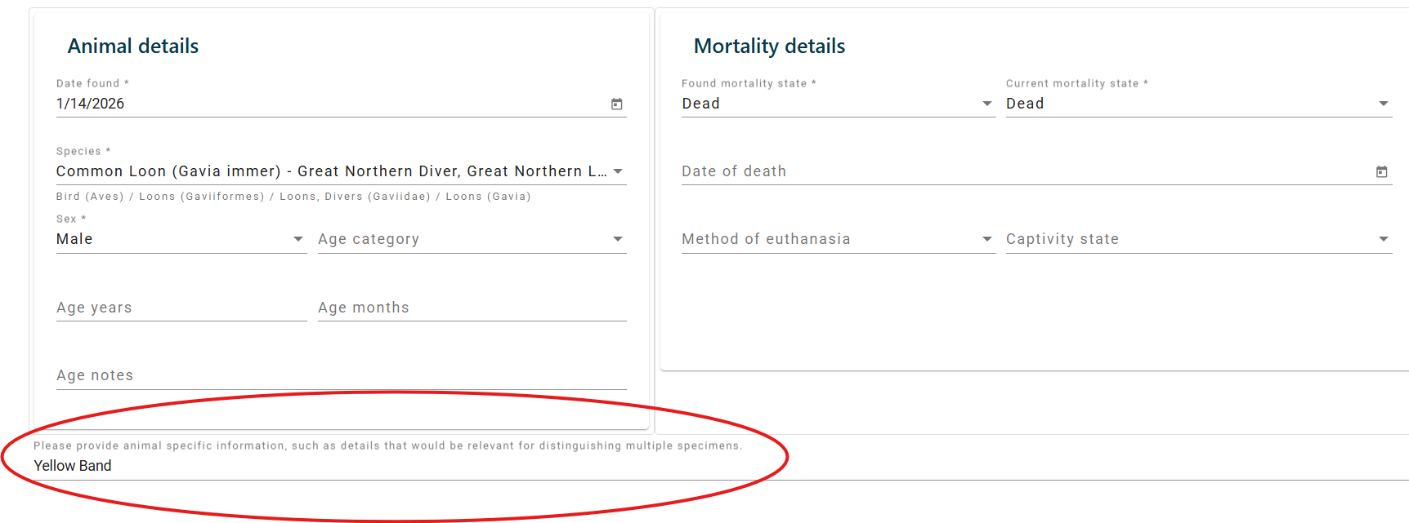This screenshot has width=1409, height=523.
Task: Click the Captivity state dropdown arrow
Action: pyautogui.click(x=1384, y=239)
